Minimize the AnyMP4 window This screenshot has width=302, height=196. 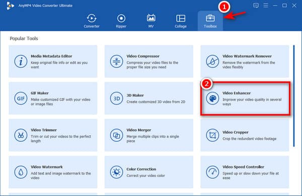(x=275, y=6)
